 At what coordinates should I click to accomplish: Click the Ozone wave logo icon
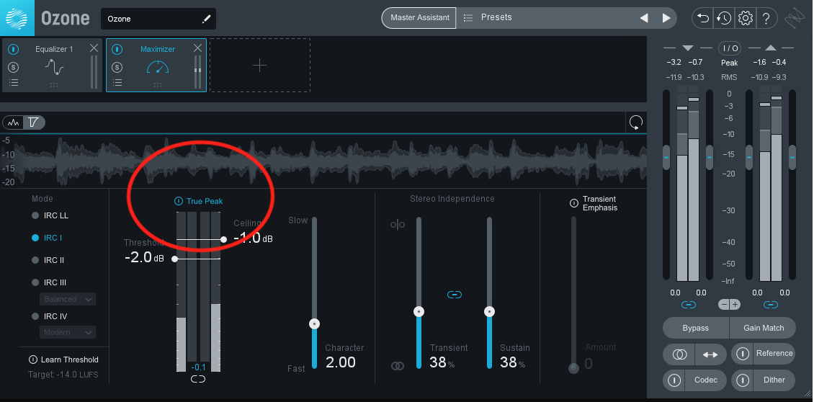point(17,18)
